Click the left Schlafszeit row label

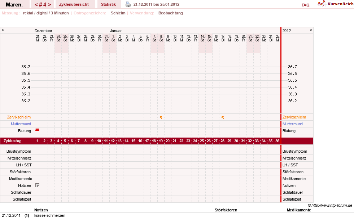point(22,199)
